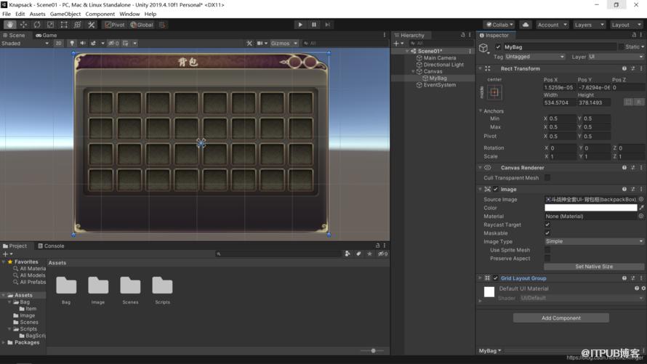Select All Prefabs in Favorites
This screenshot has width=647, height=364.
33,282
